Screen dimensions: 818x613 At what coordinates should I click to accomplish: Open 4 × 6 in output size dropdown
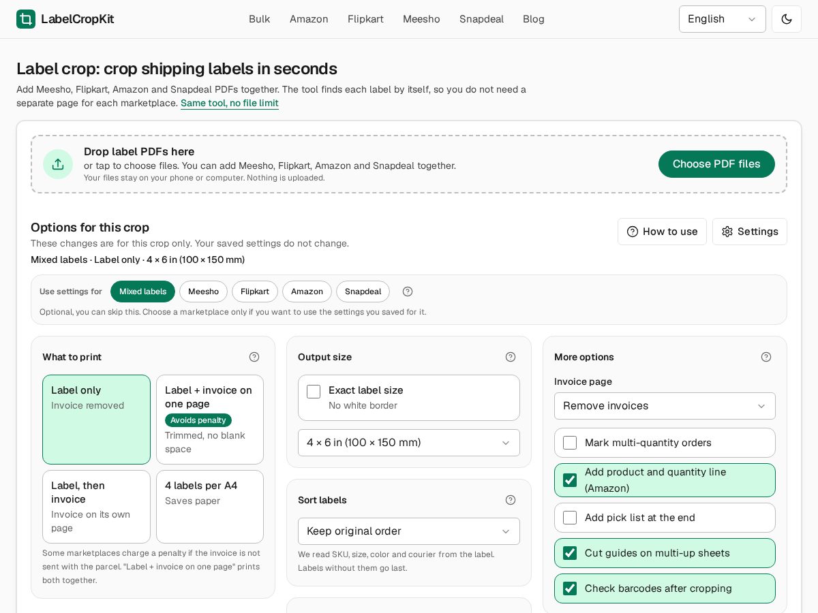point(409,443)
